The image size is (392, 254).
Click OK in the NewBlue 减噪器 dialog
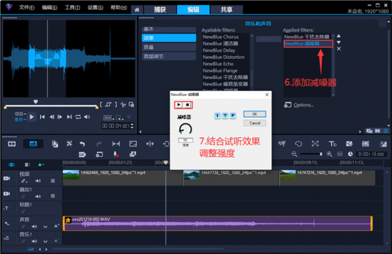[x=254, y=114]
